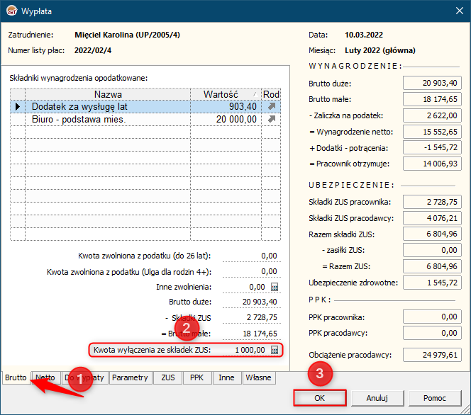Select the PPK tab
This screenshot has height=415, width=471.
196,377
